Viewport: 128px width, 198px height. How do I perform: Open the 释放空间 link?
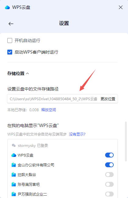click(x=48, y=110)
